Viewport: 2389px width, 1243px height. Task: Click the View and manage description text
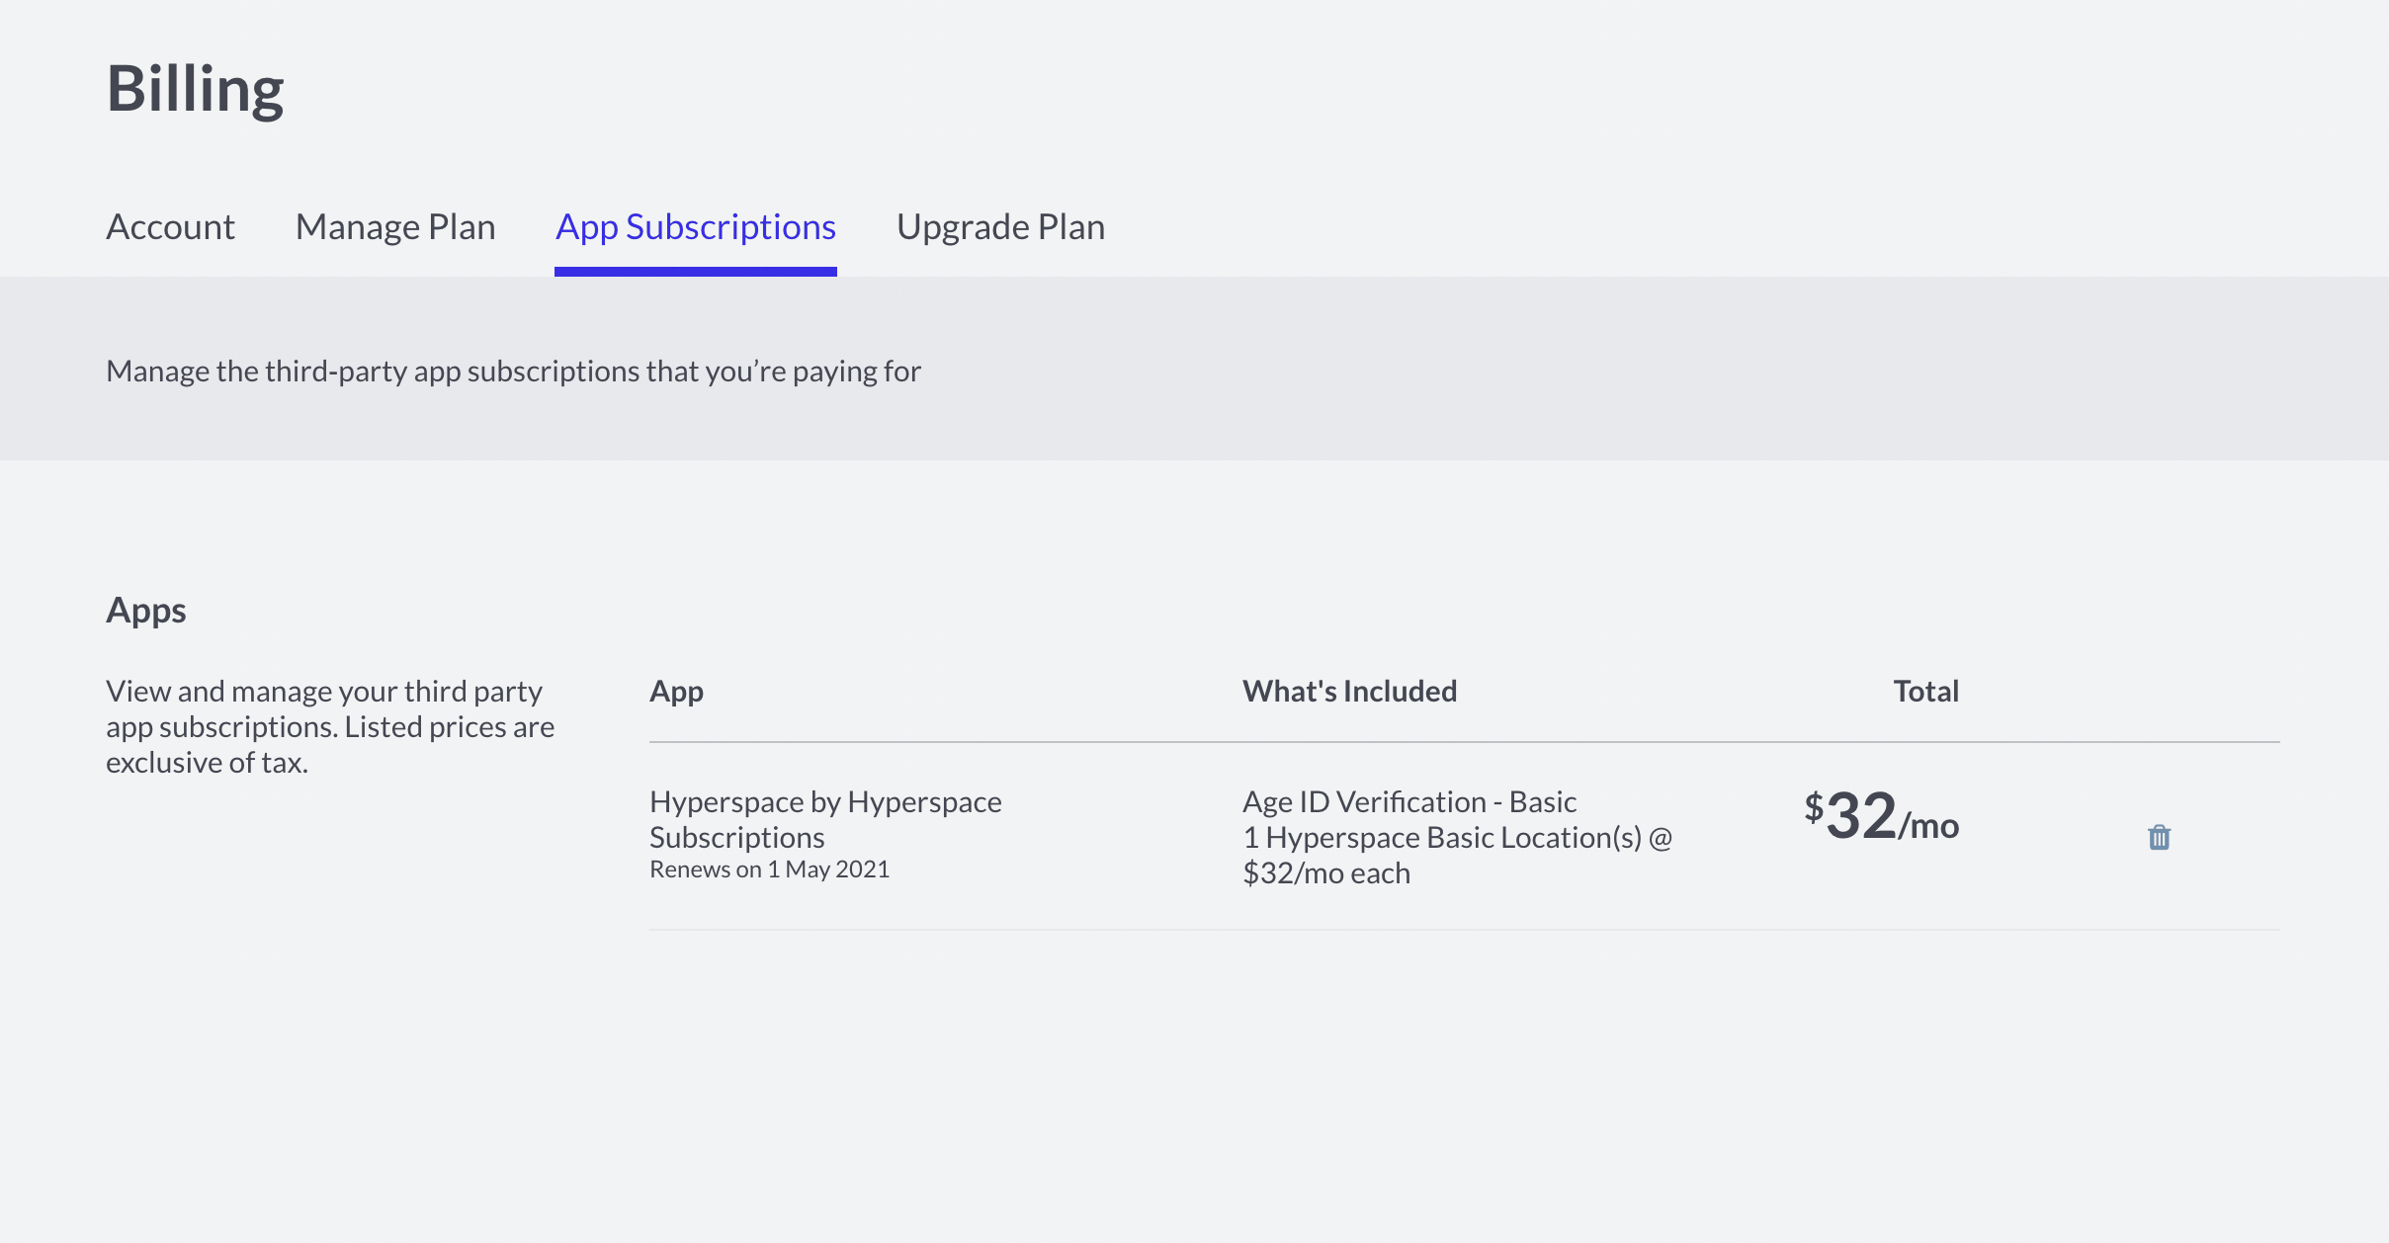324,692
